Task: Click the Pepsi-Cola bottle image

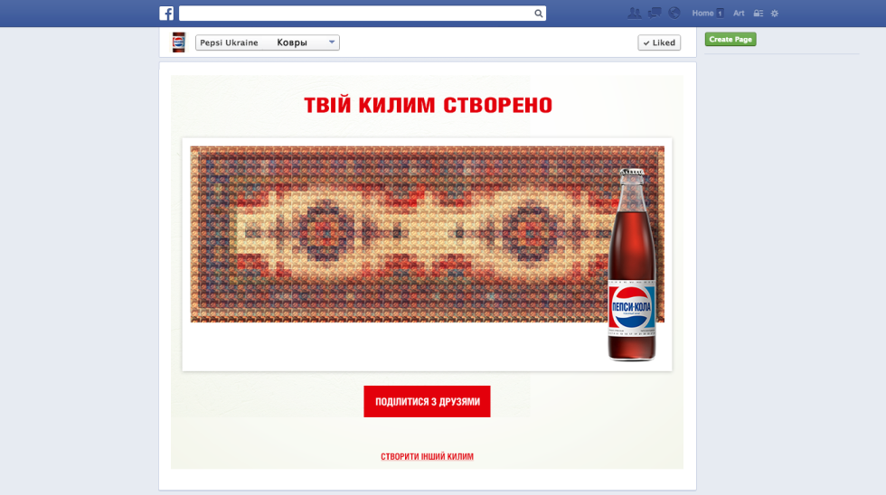Action: pos(632,266)
